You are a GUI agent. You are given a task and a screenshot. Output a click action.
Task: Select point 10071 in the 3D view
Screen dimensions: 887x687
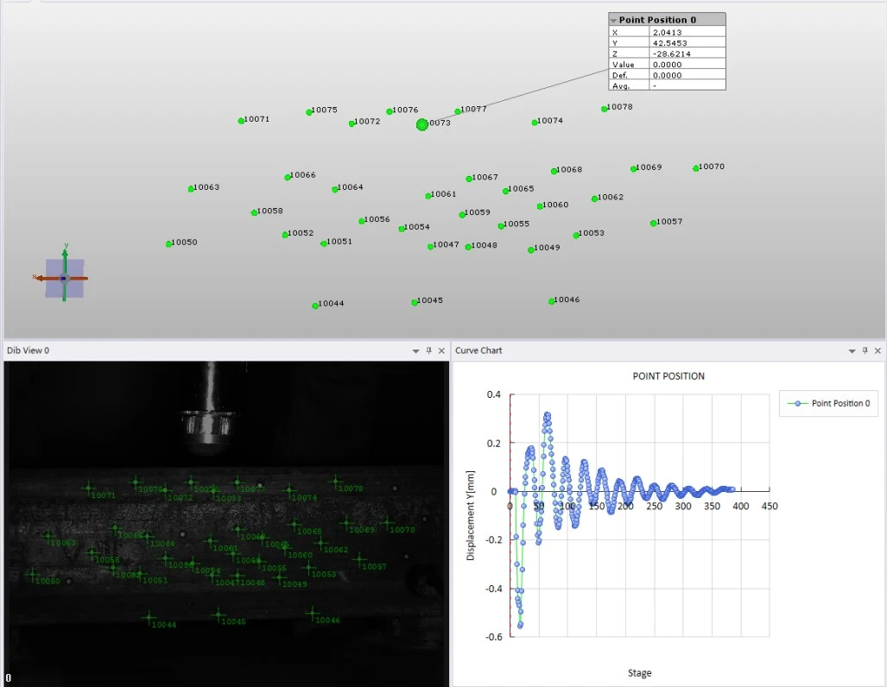(241, 121)
